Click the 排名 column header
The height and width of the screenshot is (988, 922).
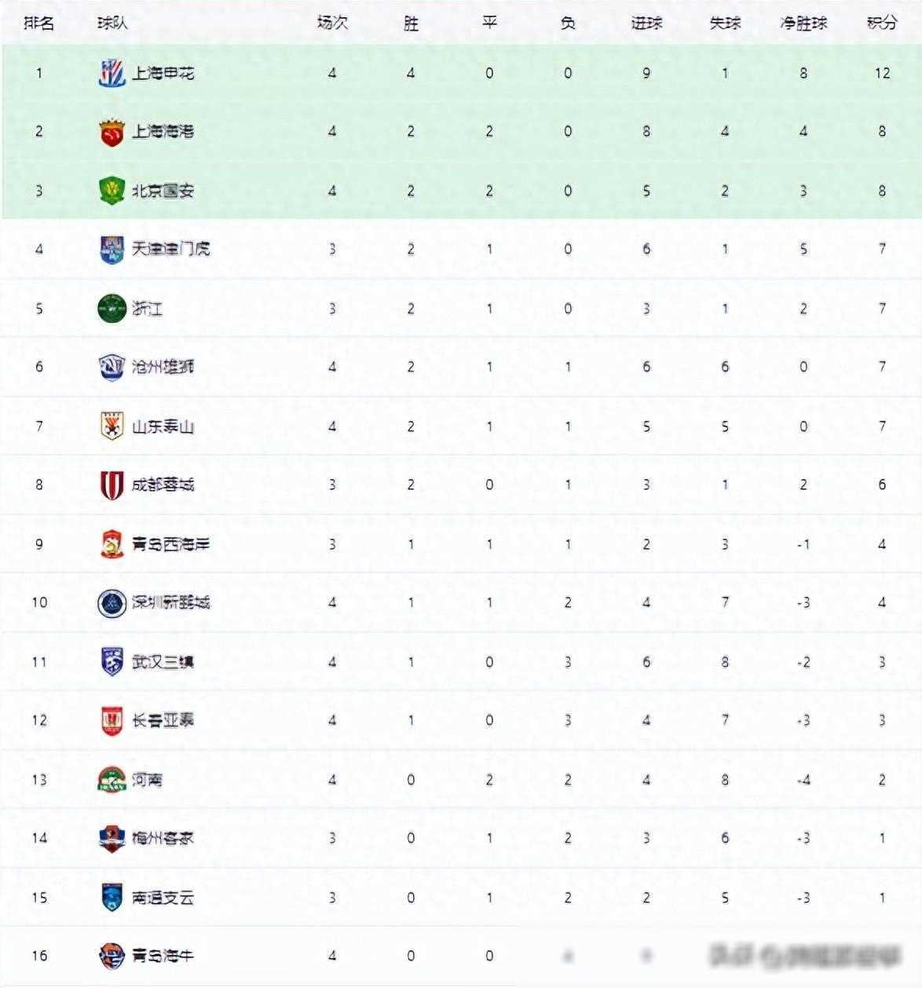[x=38, y=23]
